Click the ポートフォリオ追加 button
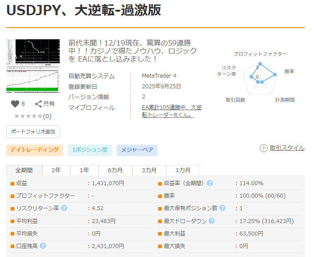The image size is (315, 257). click(33, 132)
